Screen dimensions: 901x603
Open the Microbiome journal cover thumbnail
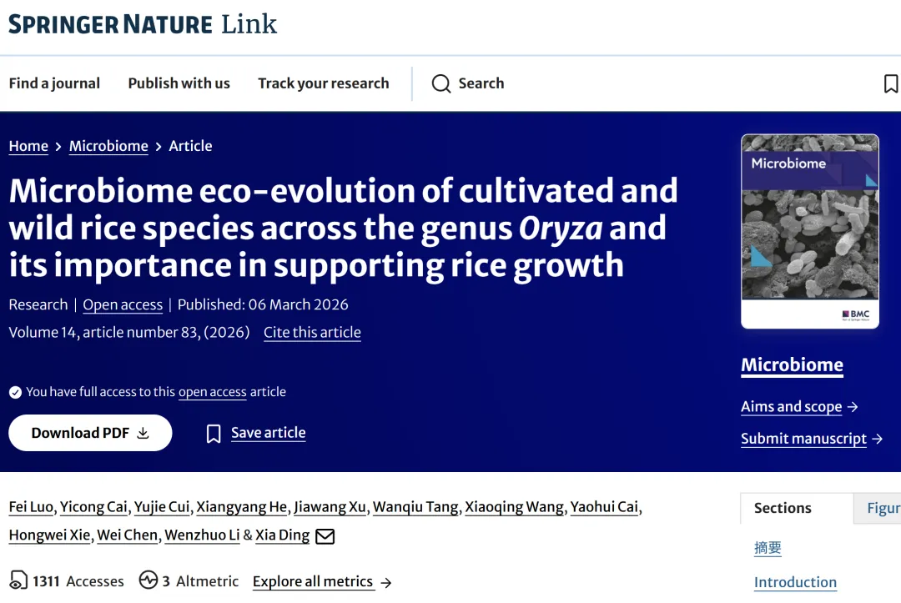(x=809, y=231)
